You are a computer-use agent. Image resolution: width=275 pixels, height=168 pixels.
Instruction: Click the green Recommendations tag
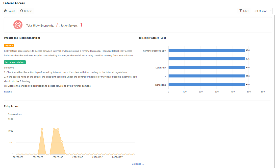point(15,62)
